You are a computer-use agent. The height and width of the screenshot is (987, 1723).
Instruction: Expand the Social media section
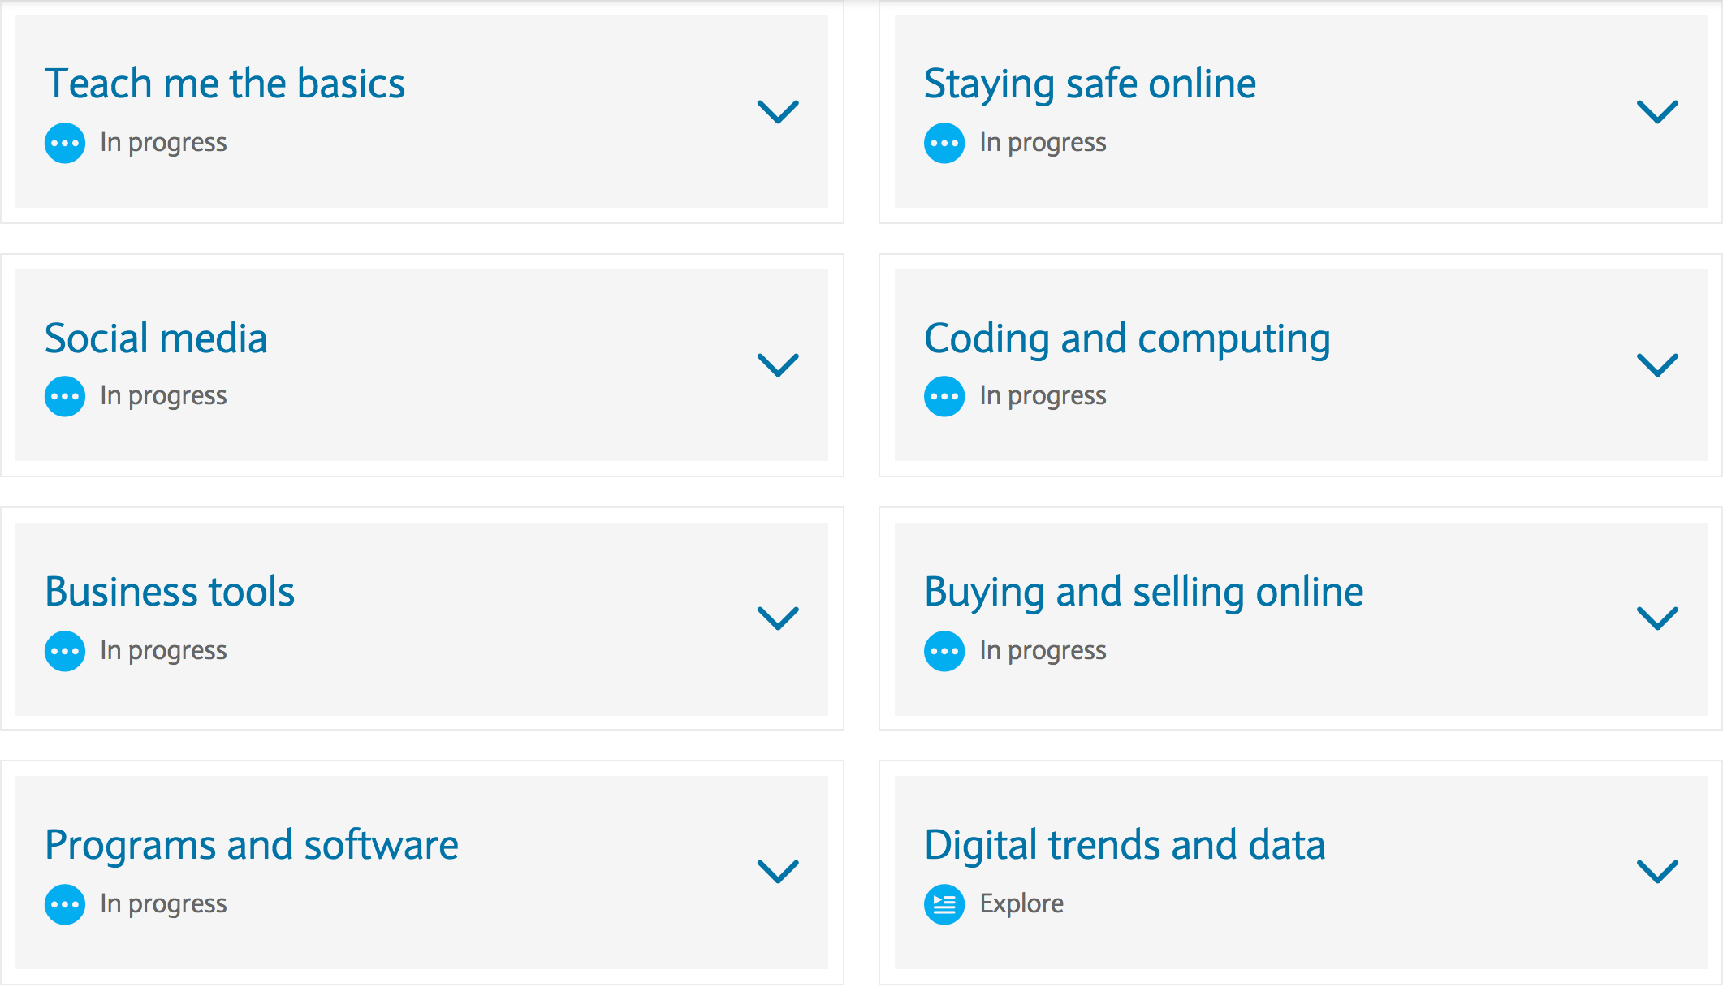point(779,367)
